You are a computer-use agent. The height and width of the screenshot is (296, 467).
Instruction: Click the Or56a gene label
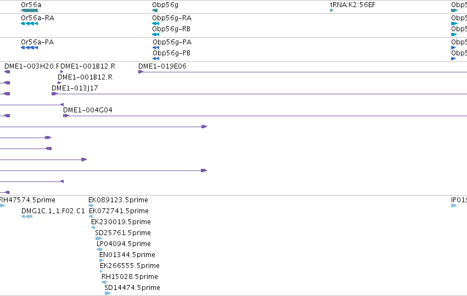tap(31, 5)
